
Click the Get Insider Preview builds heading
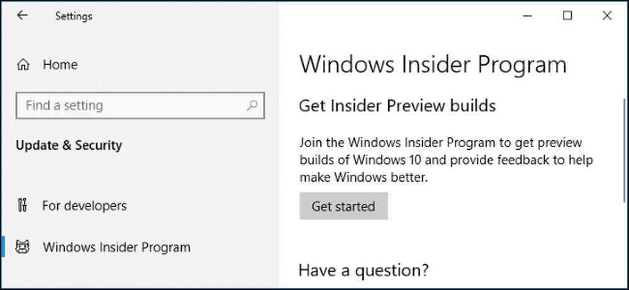pos(398,106)
